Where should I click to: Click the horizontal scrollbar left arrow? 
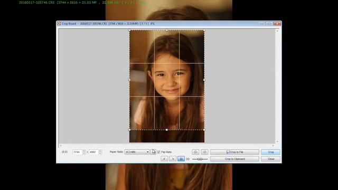pos(61,146)
